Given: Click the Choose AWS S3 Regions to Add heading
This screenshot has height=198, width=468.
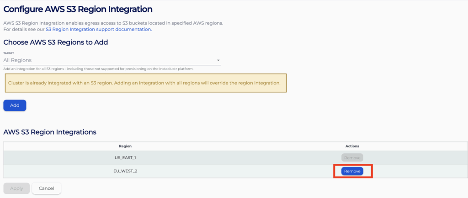Looking at the screenshot, I should pyautogui.click(x=55, y=42).
